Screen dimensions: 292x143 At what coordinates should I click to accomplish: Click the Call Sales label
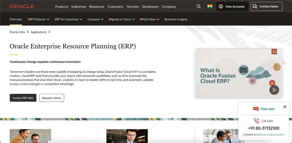point(267,121)
